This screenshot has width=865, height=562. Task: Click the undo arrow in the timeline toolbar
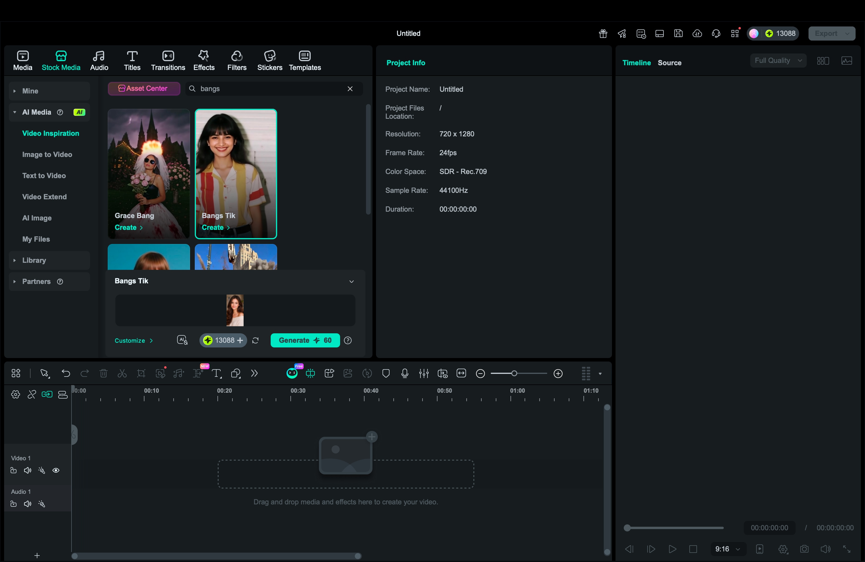66,373
